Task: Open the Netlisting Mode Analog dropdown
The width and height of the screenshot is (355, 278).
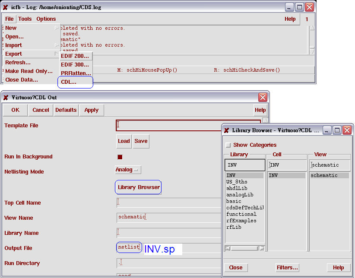Action: pyautogui.click(x=128, y=170)
